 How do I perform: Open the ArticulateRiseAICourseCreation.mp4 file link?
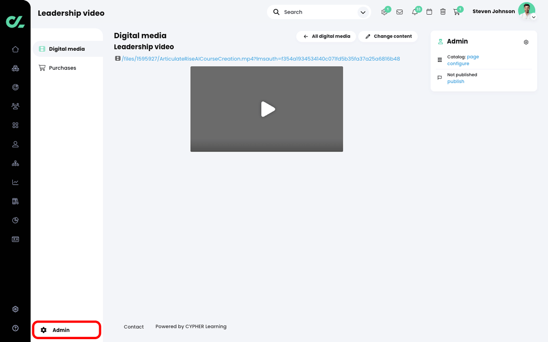[261, 58]
